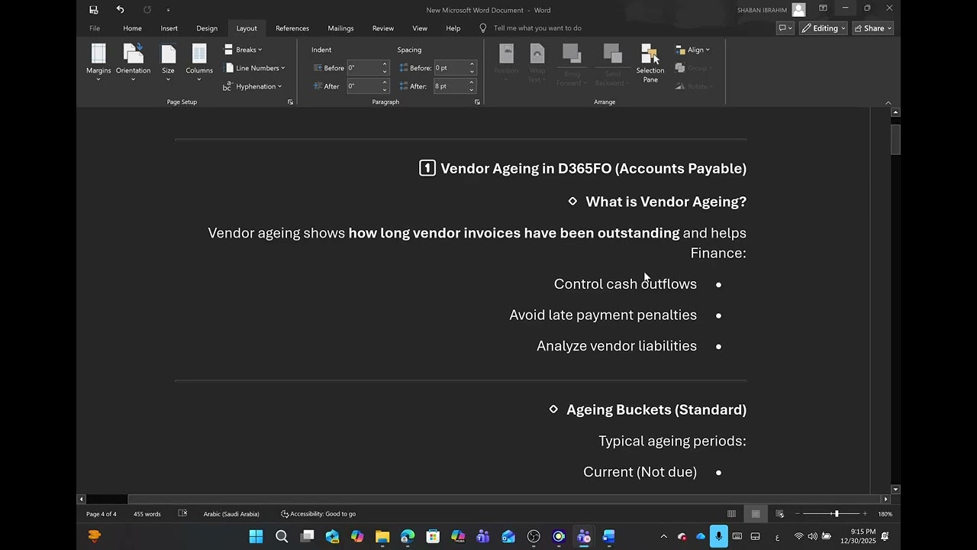Viewport: 977px width, 550px height.
Task: Open the Columns dropdown
Action: 199,63
